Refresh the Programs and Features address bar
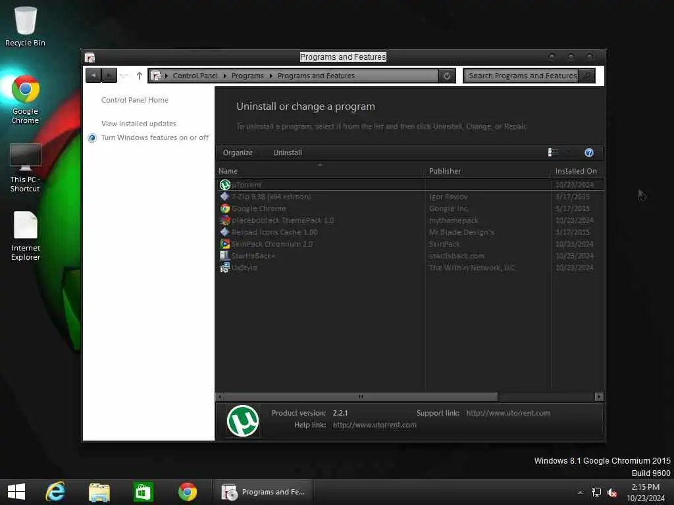Image resolution: width=674 pixels, height=505 pixels. point(447,76)
